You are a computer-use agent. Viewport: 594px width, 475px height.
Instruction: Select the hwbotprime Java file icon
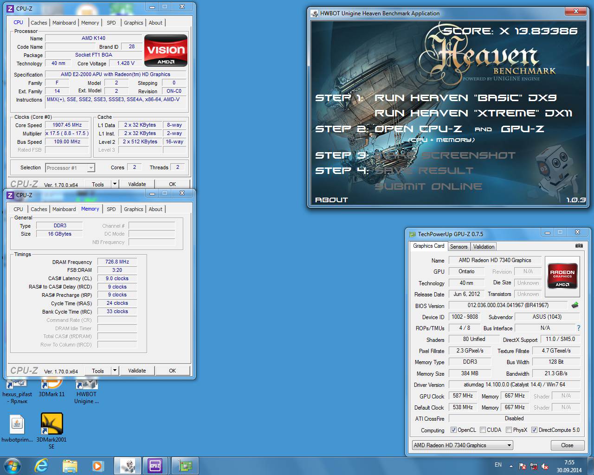coord(17,428)
